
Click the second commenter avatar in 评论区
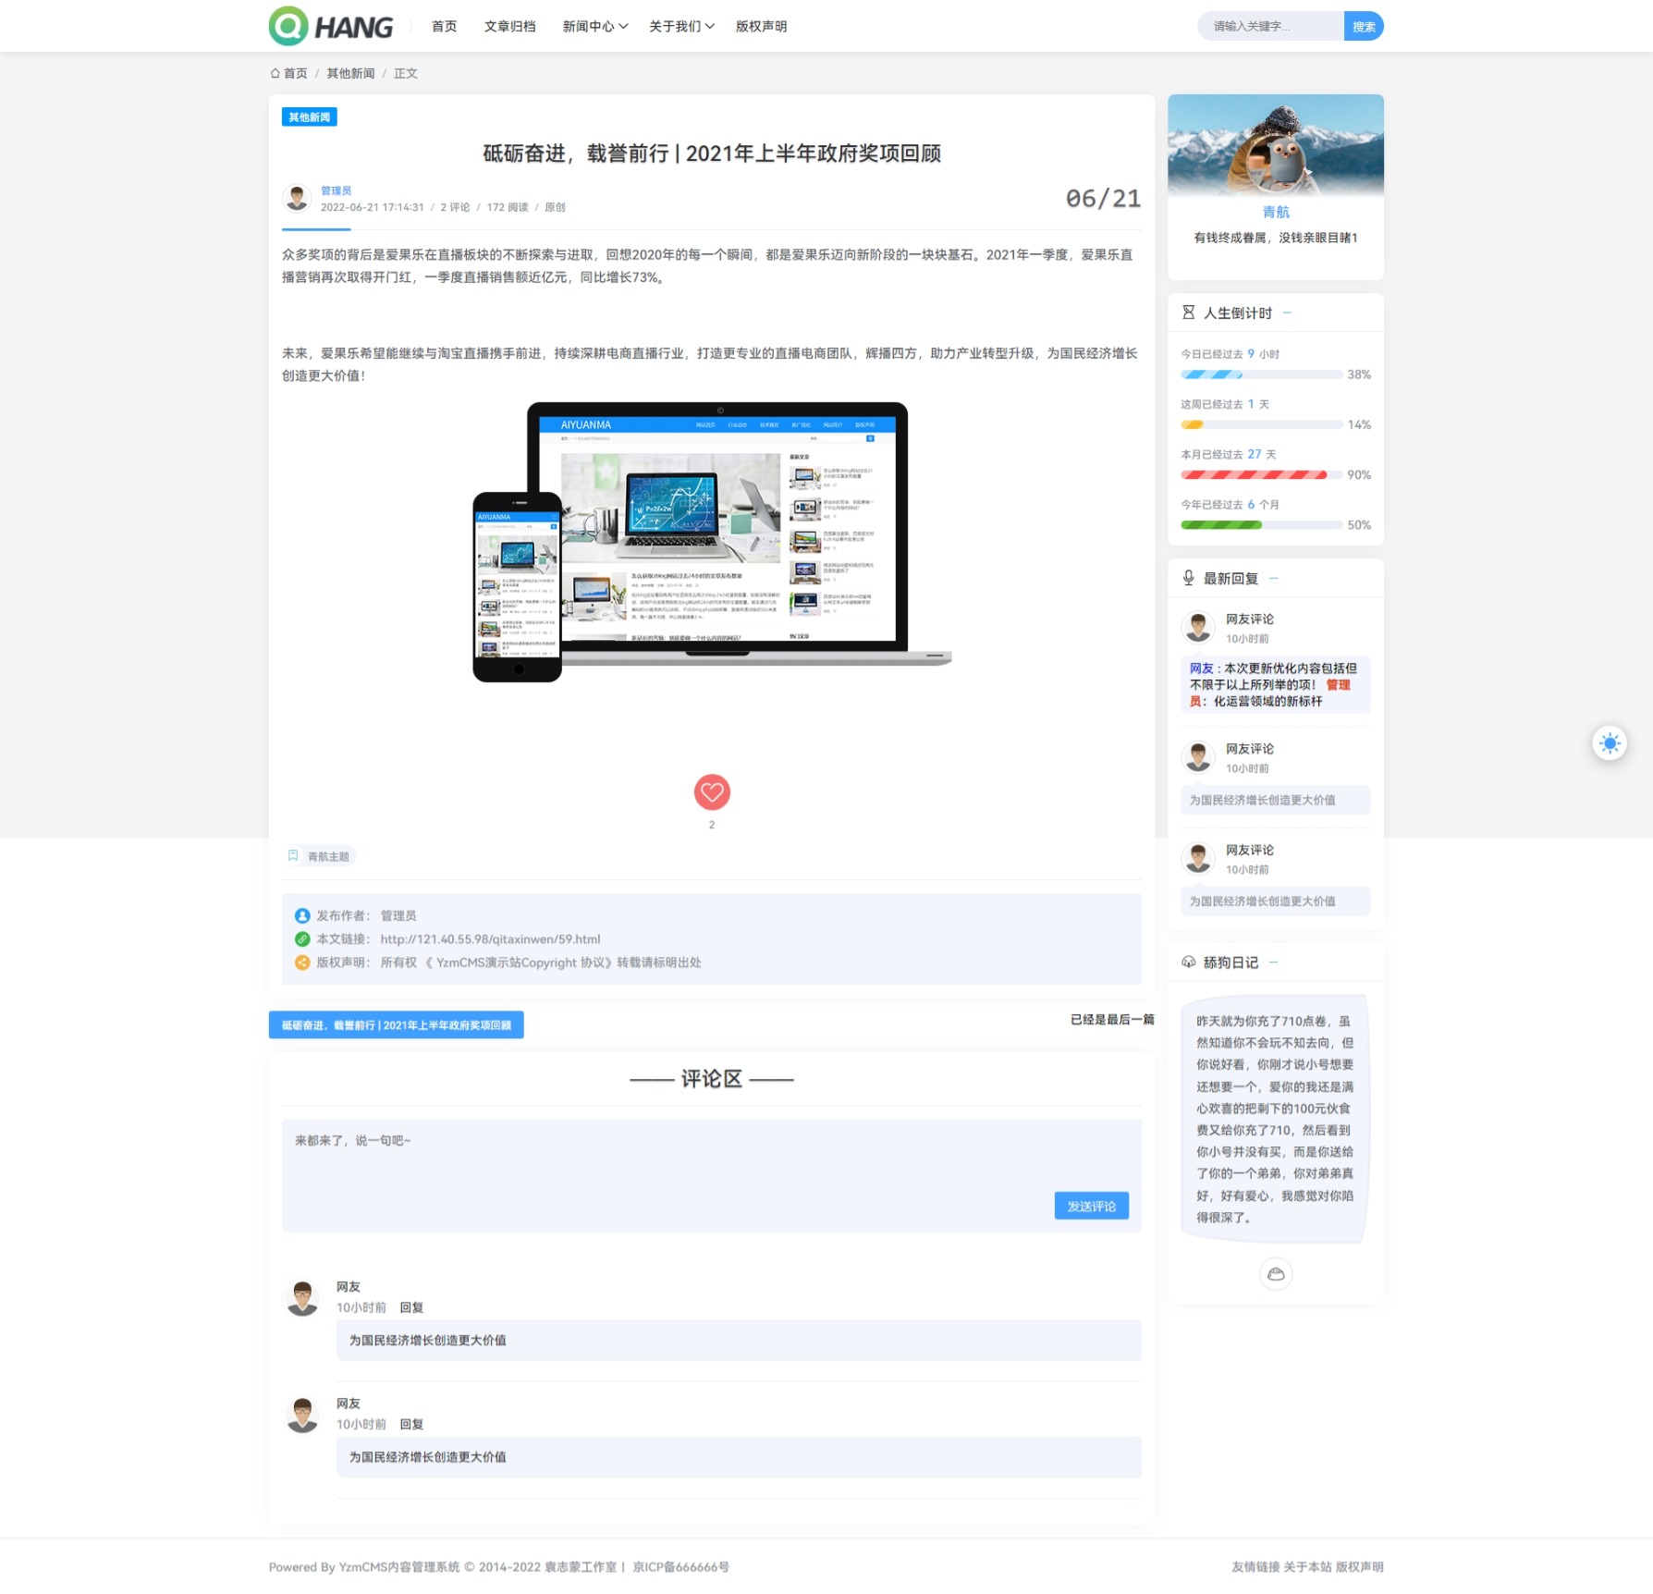click(x=302, y=1415)
